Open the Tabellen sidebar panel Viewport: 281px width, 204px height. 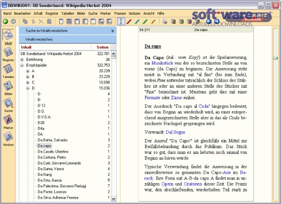click(x=8, y=71)
